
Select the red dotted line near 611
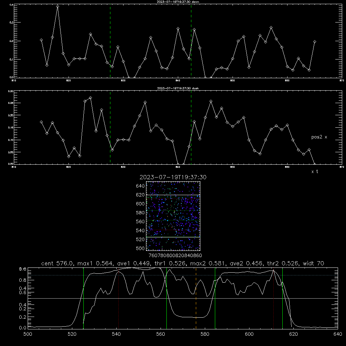pyautogui.click(x=274, y=298)
